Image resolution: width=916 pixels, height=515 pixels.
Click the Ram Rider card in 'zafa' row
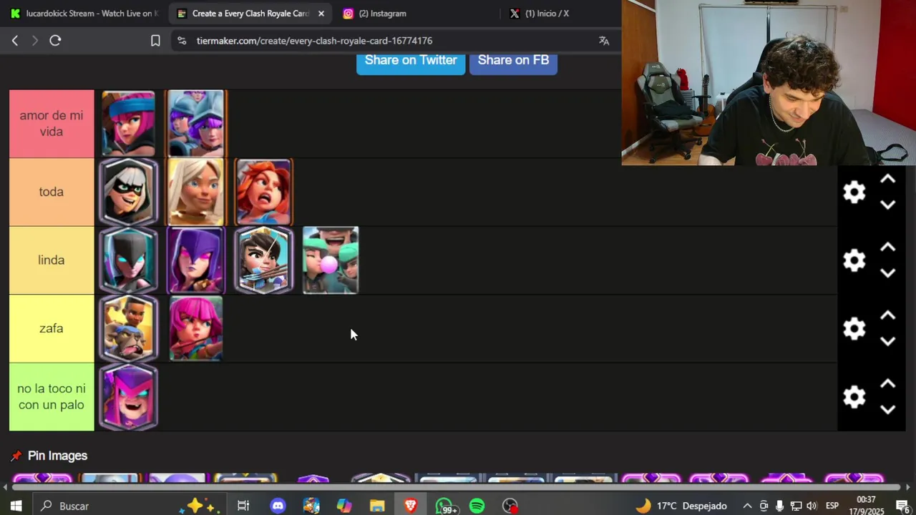tap(128, 328)
